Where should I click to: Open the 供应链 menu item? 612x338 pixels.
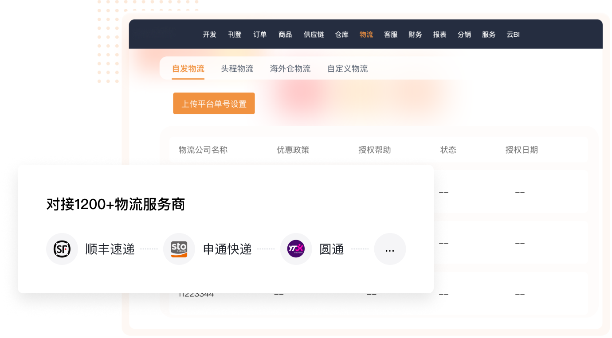click(314, 35)
